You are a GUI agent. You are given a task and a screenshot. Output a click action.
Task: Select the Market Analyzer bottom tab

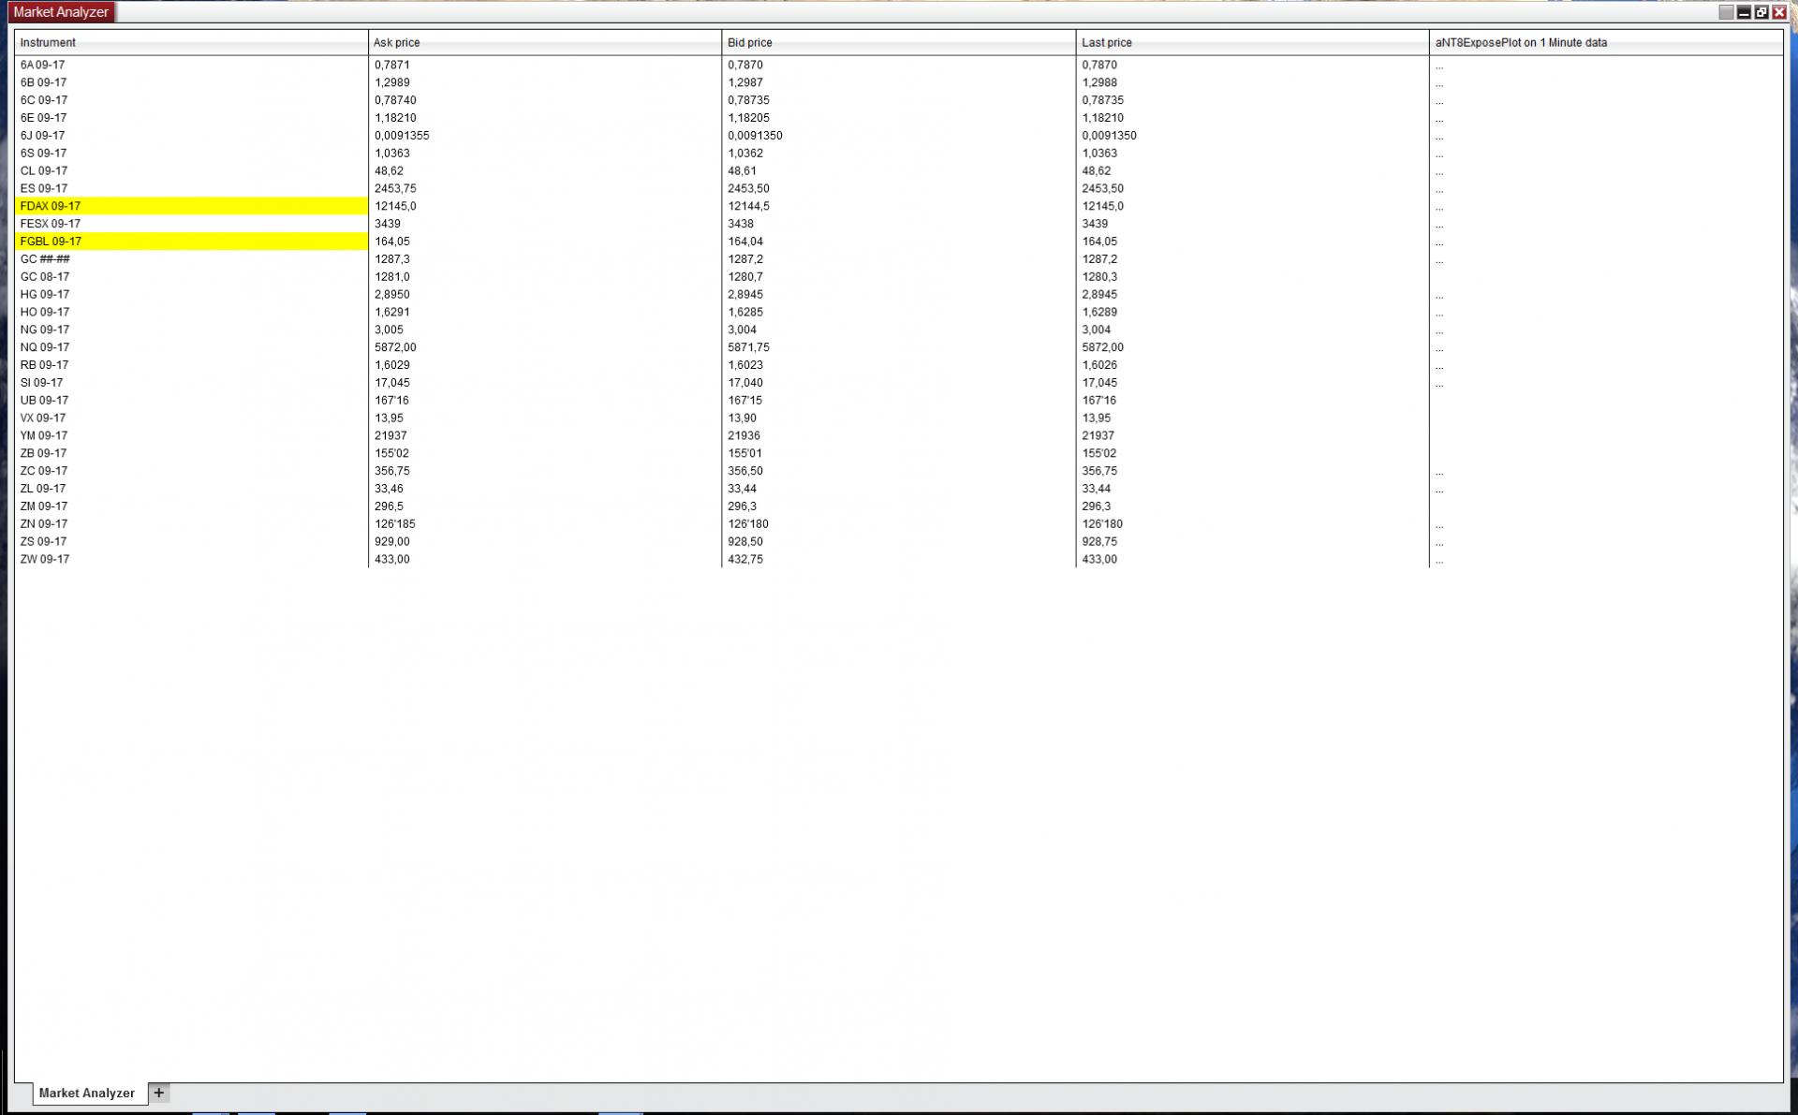click(x=87, y=1093)
